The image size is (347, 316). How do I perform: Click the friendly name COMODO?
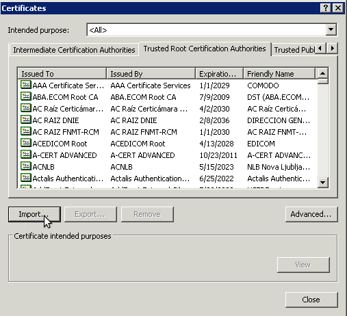coord(263,85)
